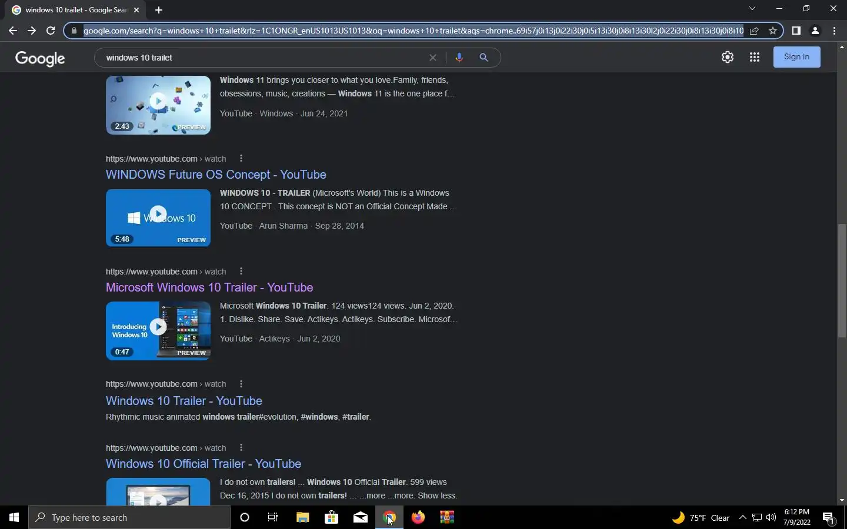Open the Chrome profile icon
The width and height of the screenshot is (847, 529).
point(815,31)
